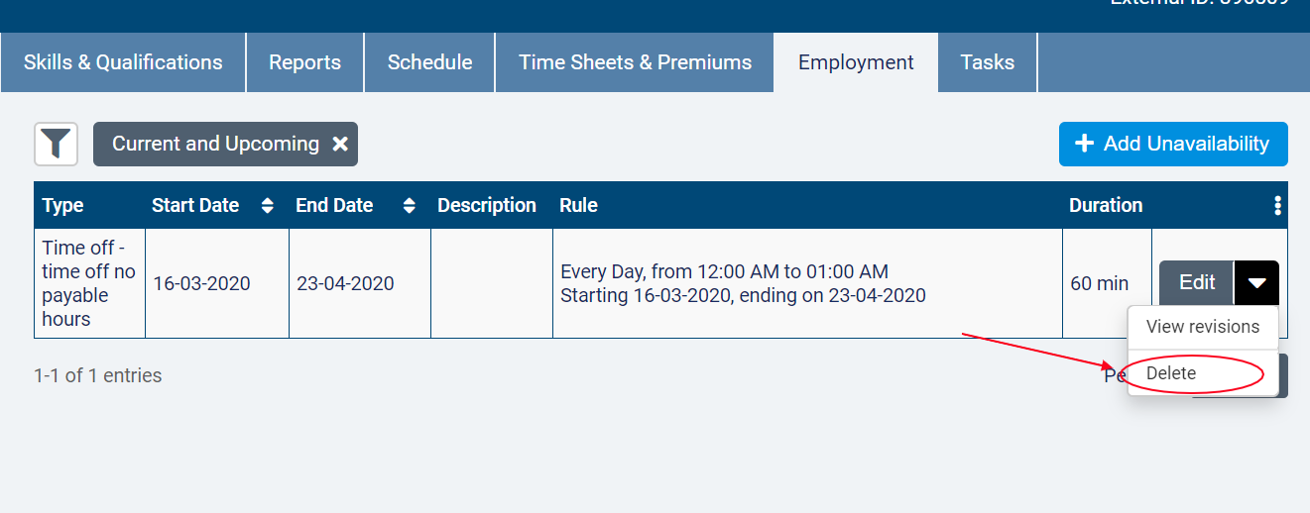Switch to the Tasks tab
Viewport: 1310px width, 513px height.
[987, 62]
